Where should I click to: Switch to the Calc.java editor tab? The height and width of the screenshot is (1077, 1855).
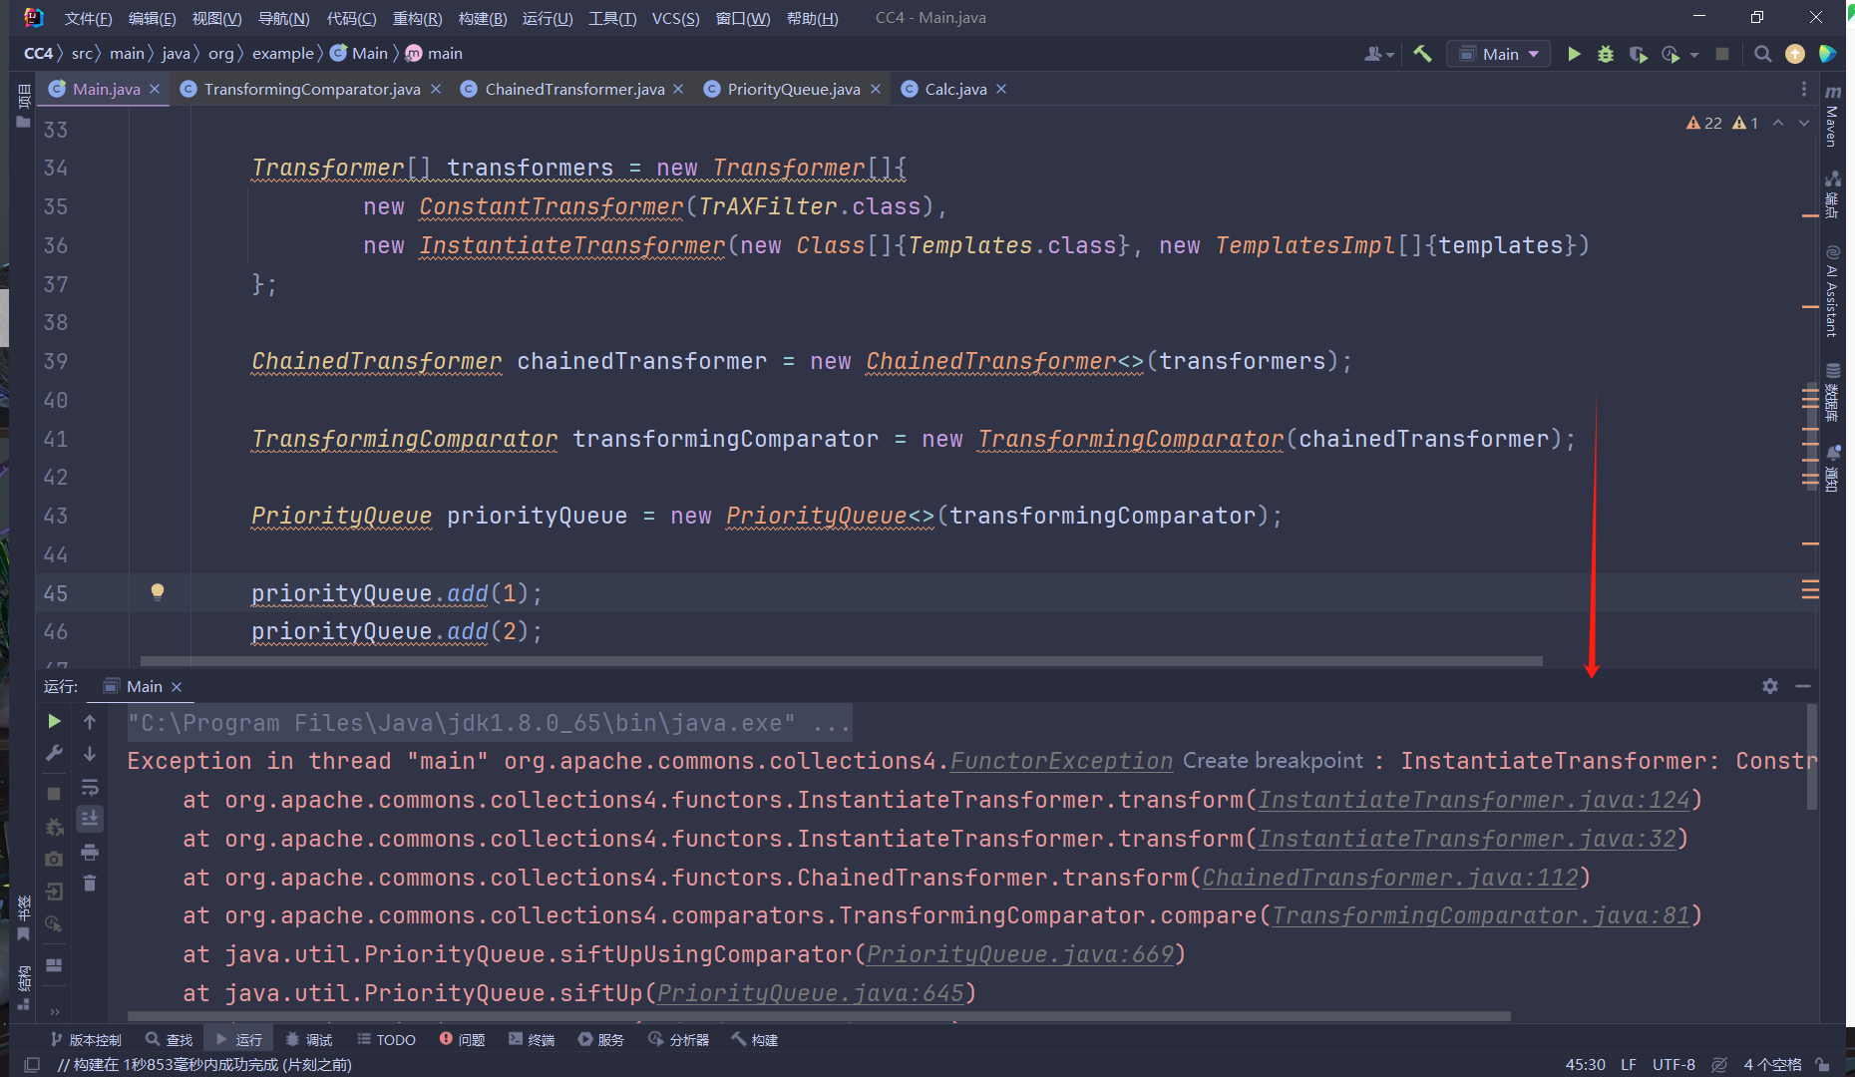click(x=950, y=89)
